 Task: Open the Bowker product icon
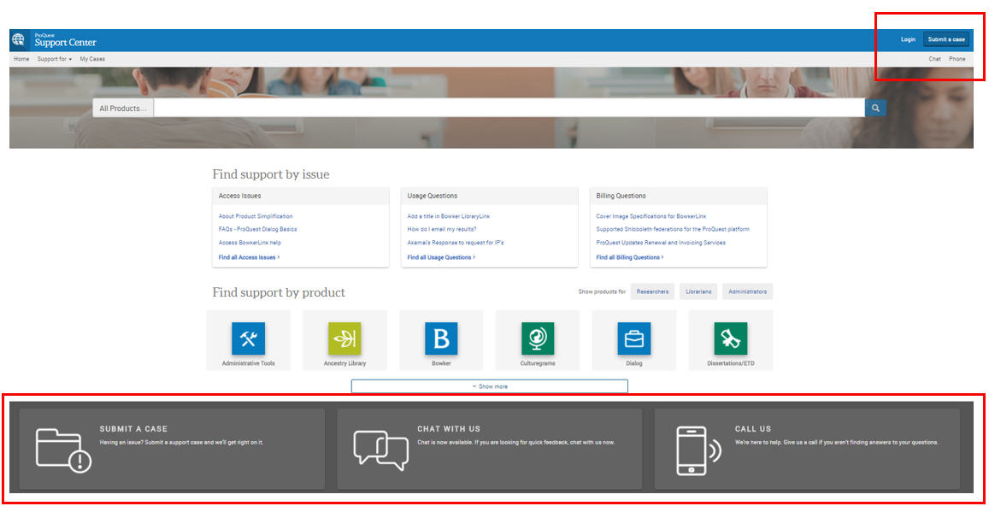tap(442, 338)
